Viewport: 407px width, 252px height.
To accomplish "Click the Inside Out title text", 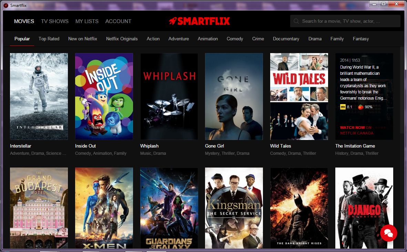I will pyautogui.click(x=85, y=146).
